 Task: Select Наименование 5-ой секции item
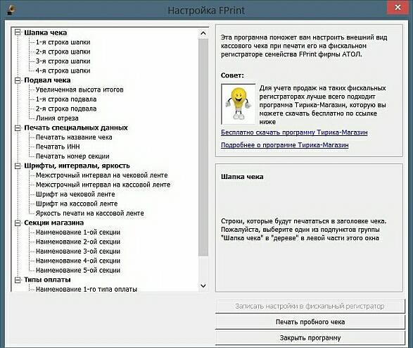coord(78,271)
